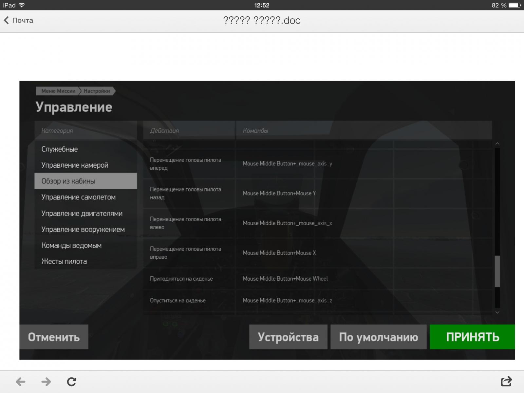Reload the document with refresh icon
524x393 pixels.
tap(72, 382)
